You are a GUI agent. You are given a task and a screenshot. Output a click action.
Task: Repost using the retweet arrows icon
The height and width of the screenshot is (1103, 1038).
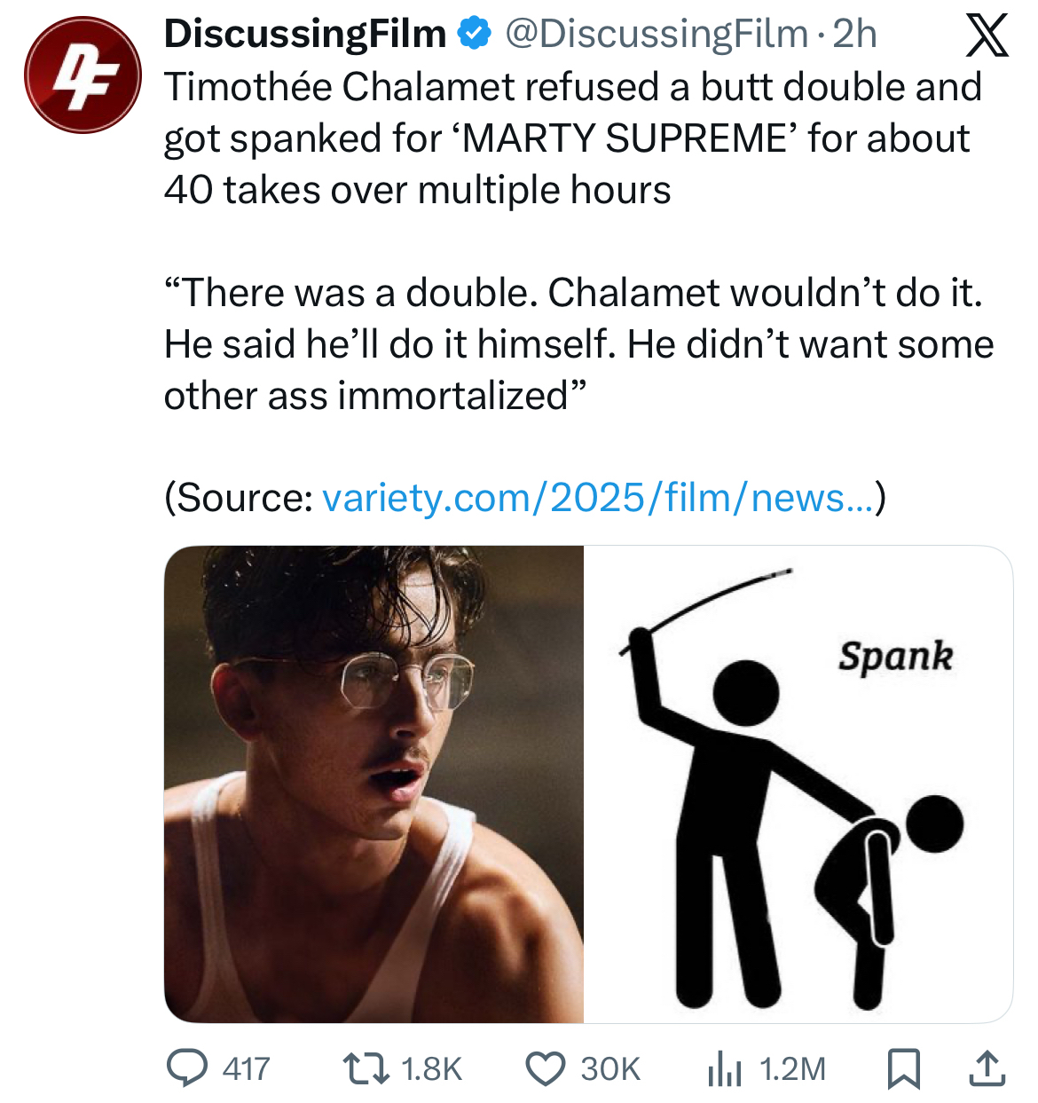(366, 1068)
